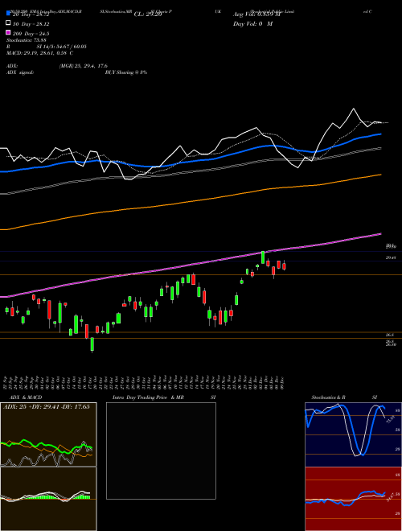Select the '(MGR) 25, 29.4, 17.6' ADX values

[x=84, y=66]
